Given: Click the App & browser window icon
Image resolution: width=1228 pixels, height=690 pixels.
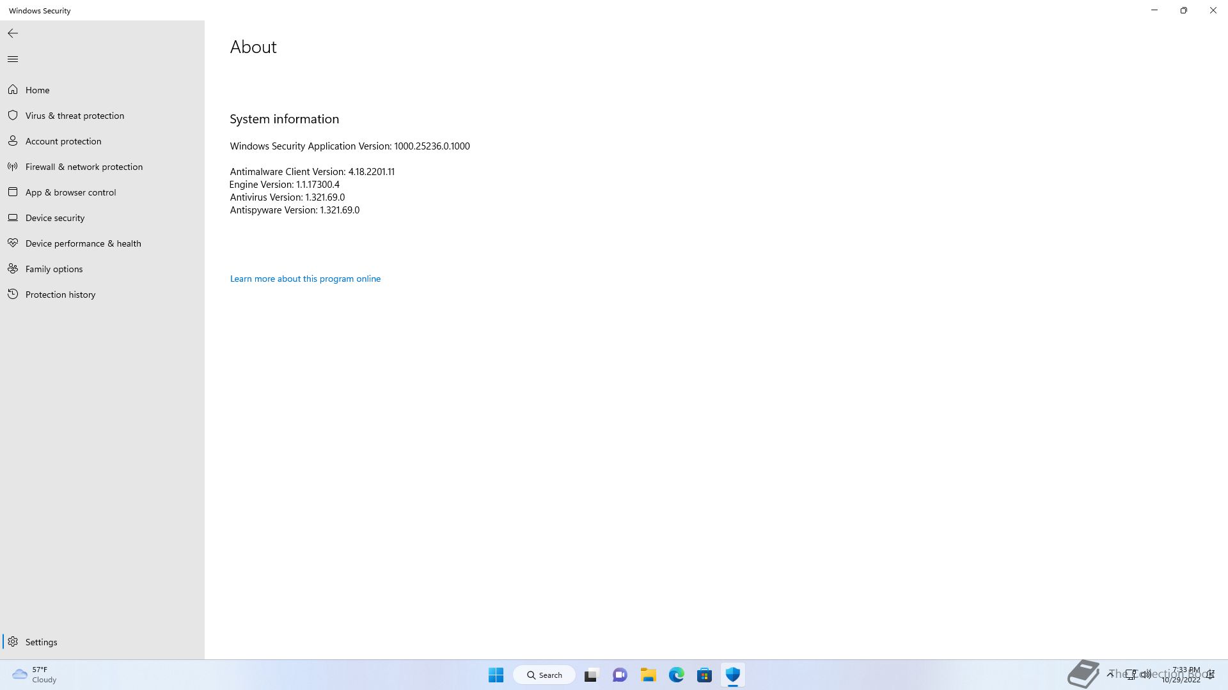Looking at the screenshot, I should (x=13, y=192).
